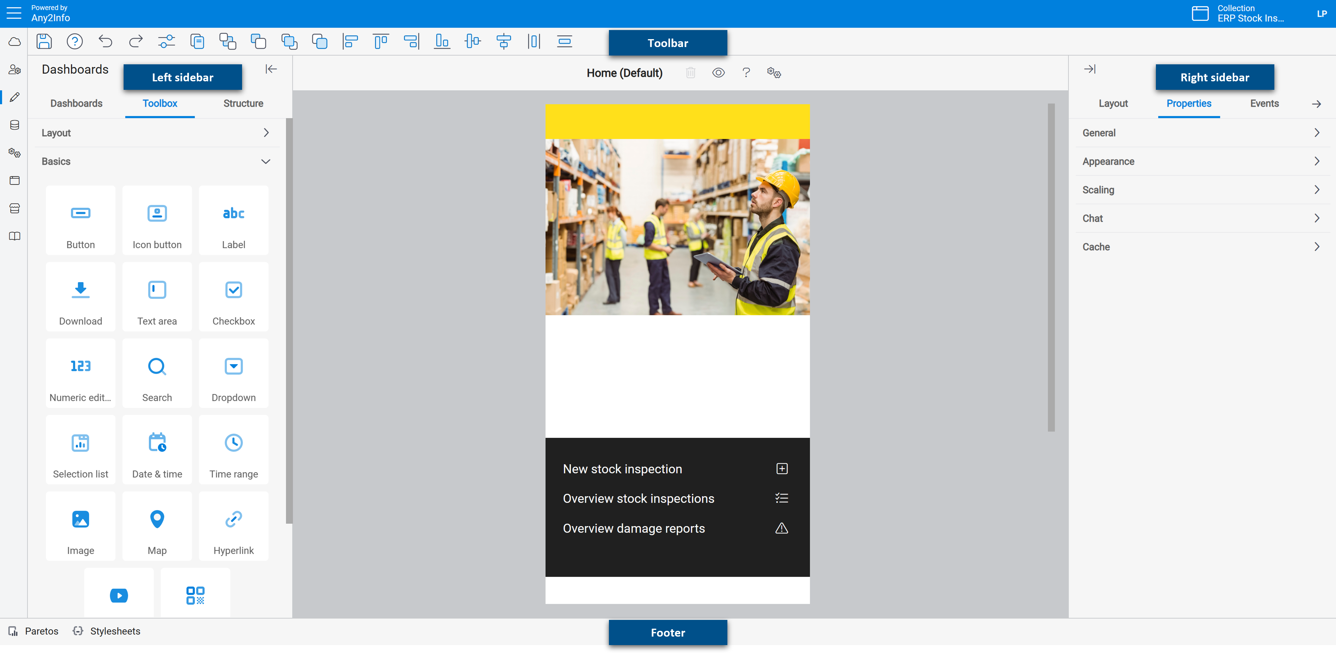Screen dimensions: 1336x656
Task: Open the Database icon in left rail
Action: pyautogui.click(x=15, y=125)
